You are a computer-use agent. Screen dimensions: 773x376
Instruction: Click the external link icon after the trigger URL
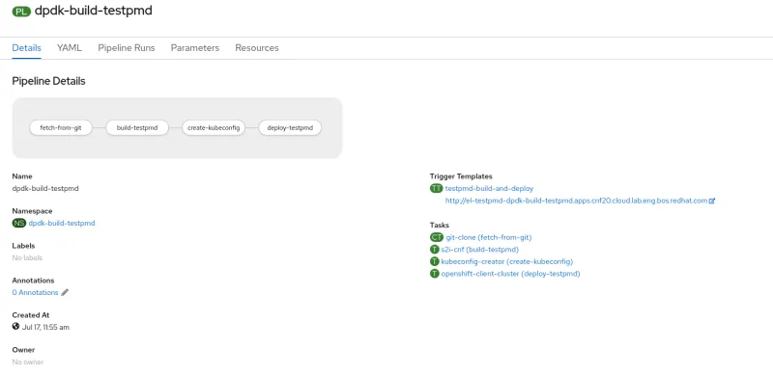point(712,201)
